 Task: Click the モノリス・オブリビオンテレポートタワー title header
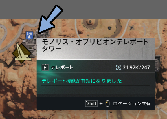point(95,45)
